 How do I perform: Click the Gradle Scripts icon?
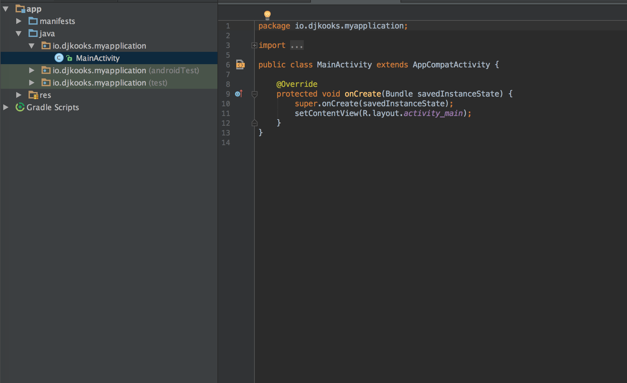[20, 107]
